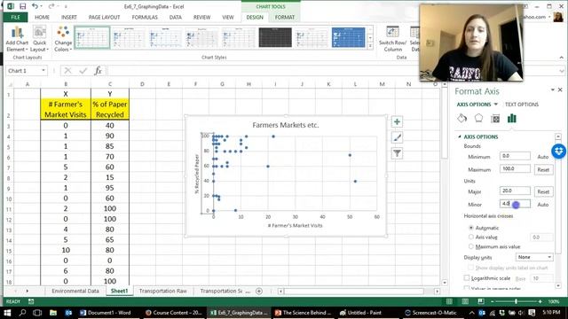Open the FILE tab
Viewport: 568px width, 319px height.
(16, 17)
